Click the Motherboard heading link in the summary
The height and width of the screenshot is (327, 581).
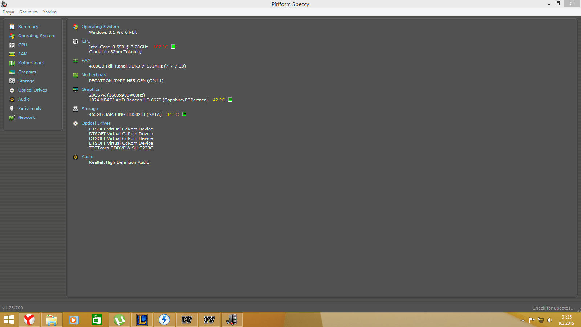[94, 75]
